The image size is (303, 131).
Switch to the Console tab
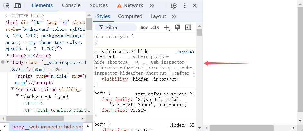[71, 5]
